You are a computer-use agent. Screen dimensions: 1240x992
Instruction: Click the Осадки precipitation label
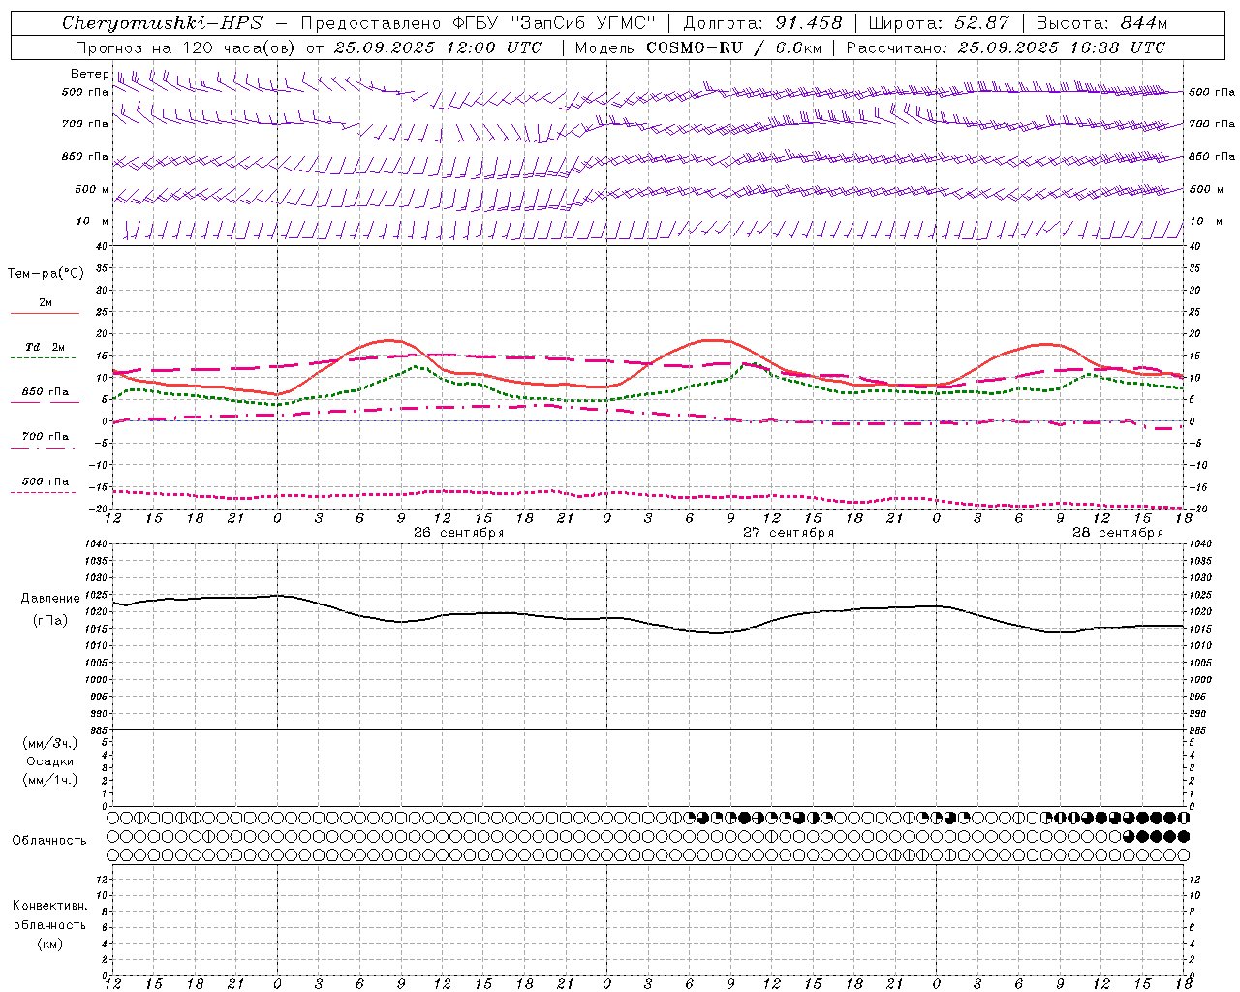point(50,761)
